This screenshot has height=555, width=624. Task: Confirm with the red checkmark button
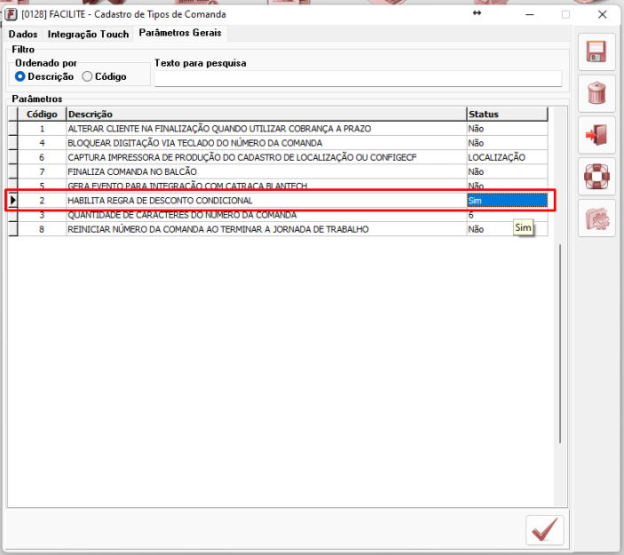click(x=544, y=530)
